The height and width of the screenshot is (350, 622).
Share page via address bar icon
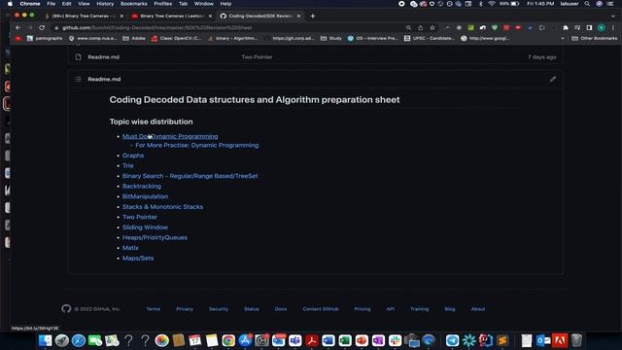tap(421, 27)
